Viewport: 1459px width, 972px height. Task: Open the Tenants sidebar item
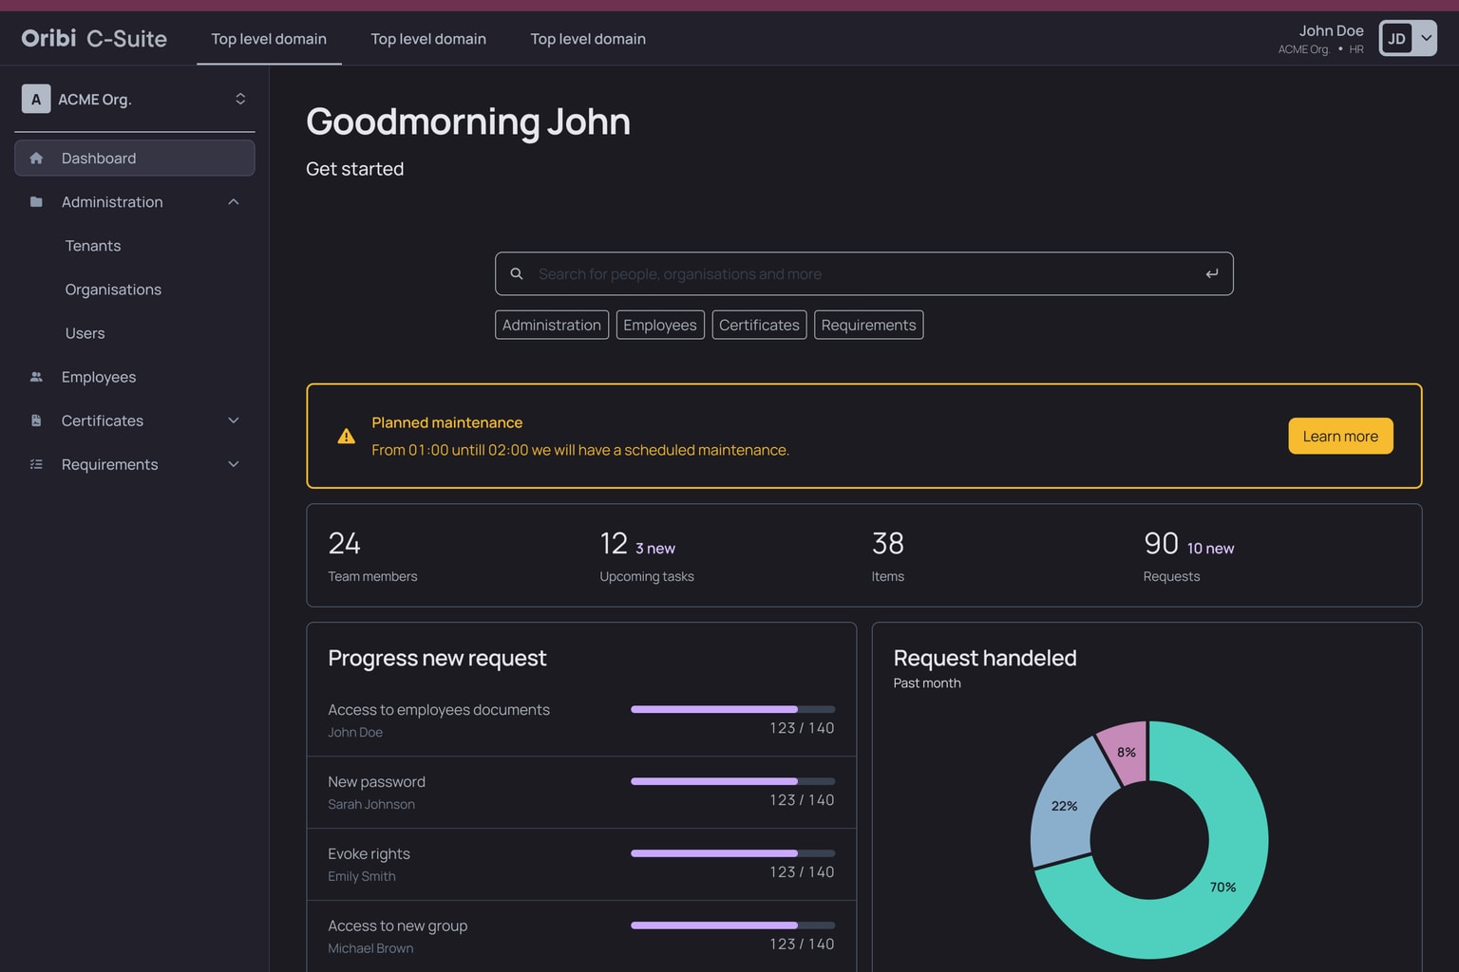(x=93, y=246)
